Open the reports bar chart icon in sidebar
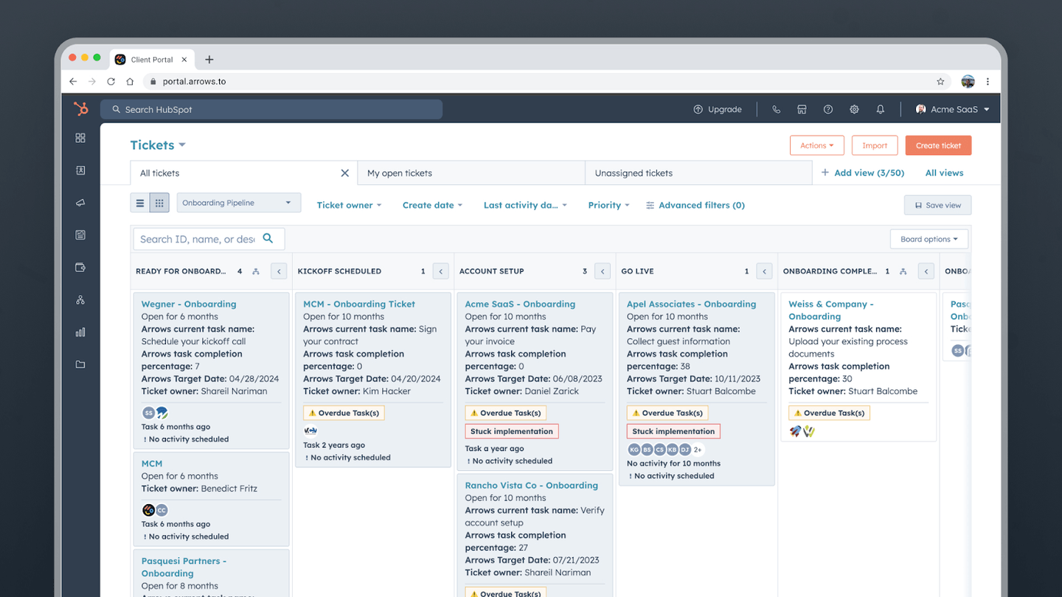 tap(80, 332)
